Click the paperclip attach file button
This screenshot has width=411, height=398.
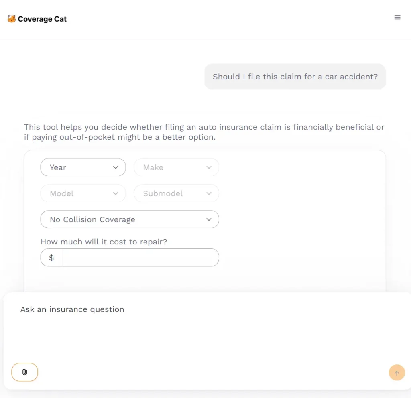tap(24, 372)
